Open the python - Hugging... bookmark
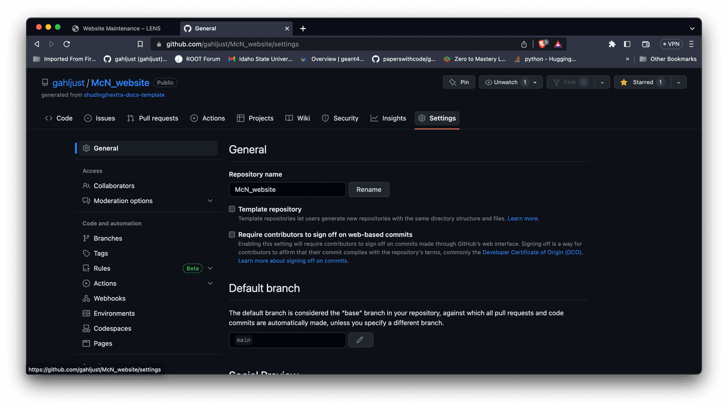728x409 pixels. pyautogui.click(x=545, y=59)
